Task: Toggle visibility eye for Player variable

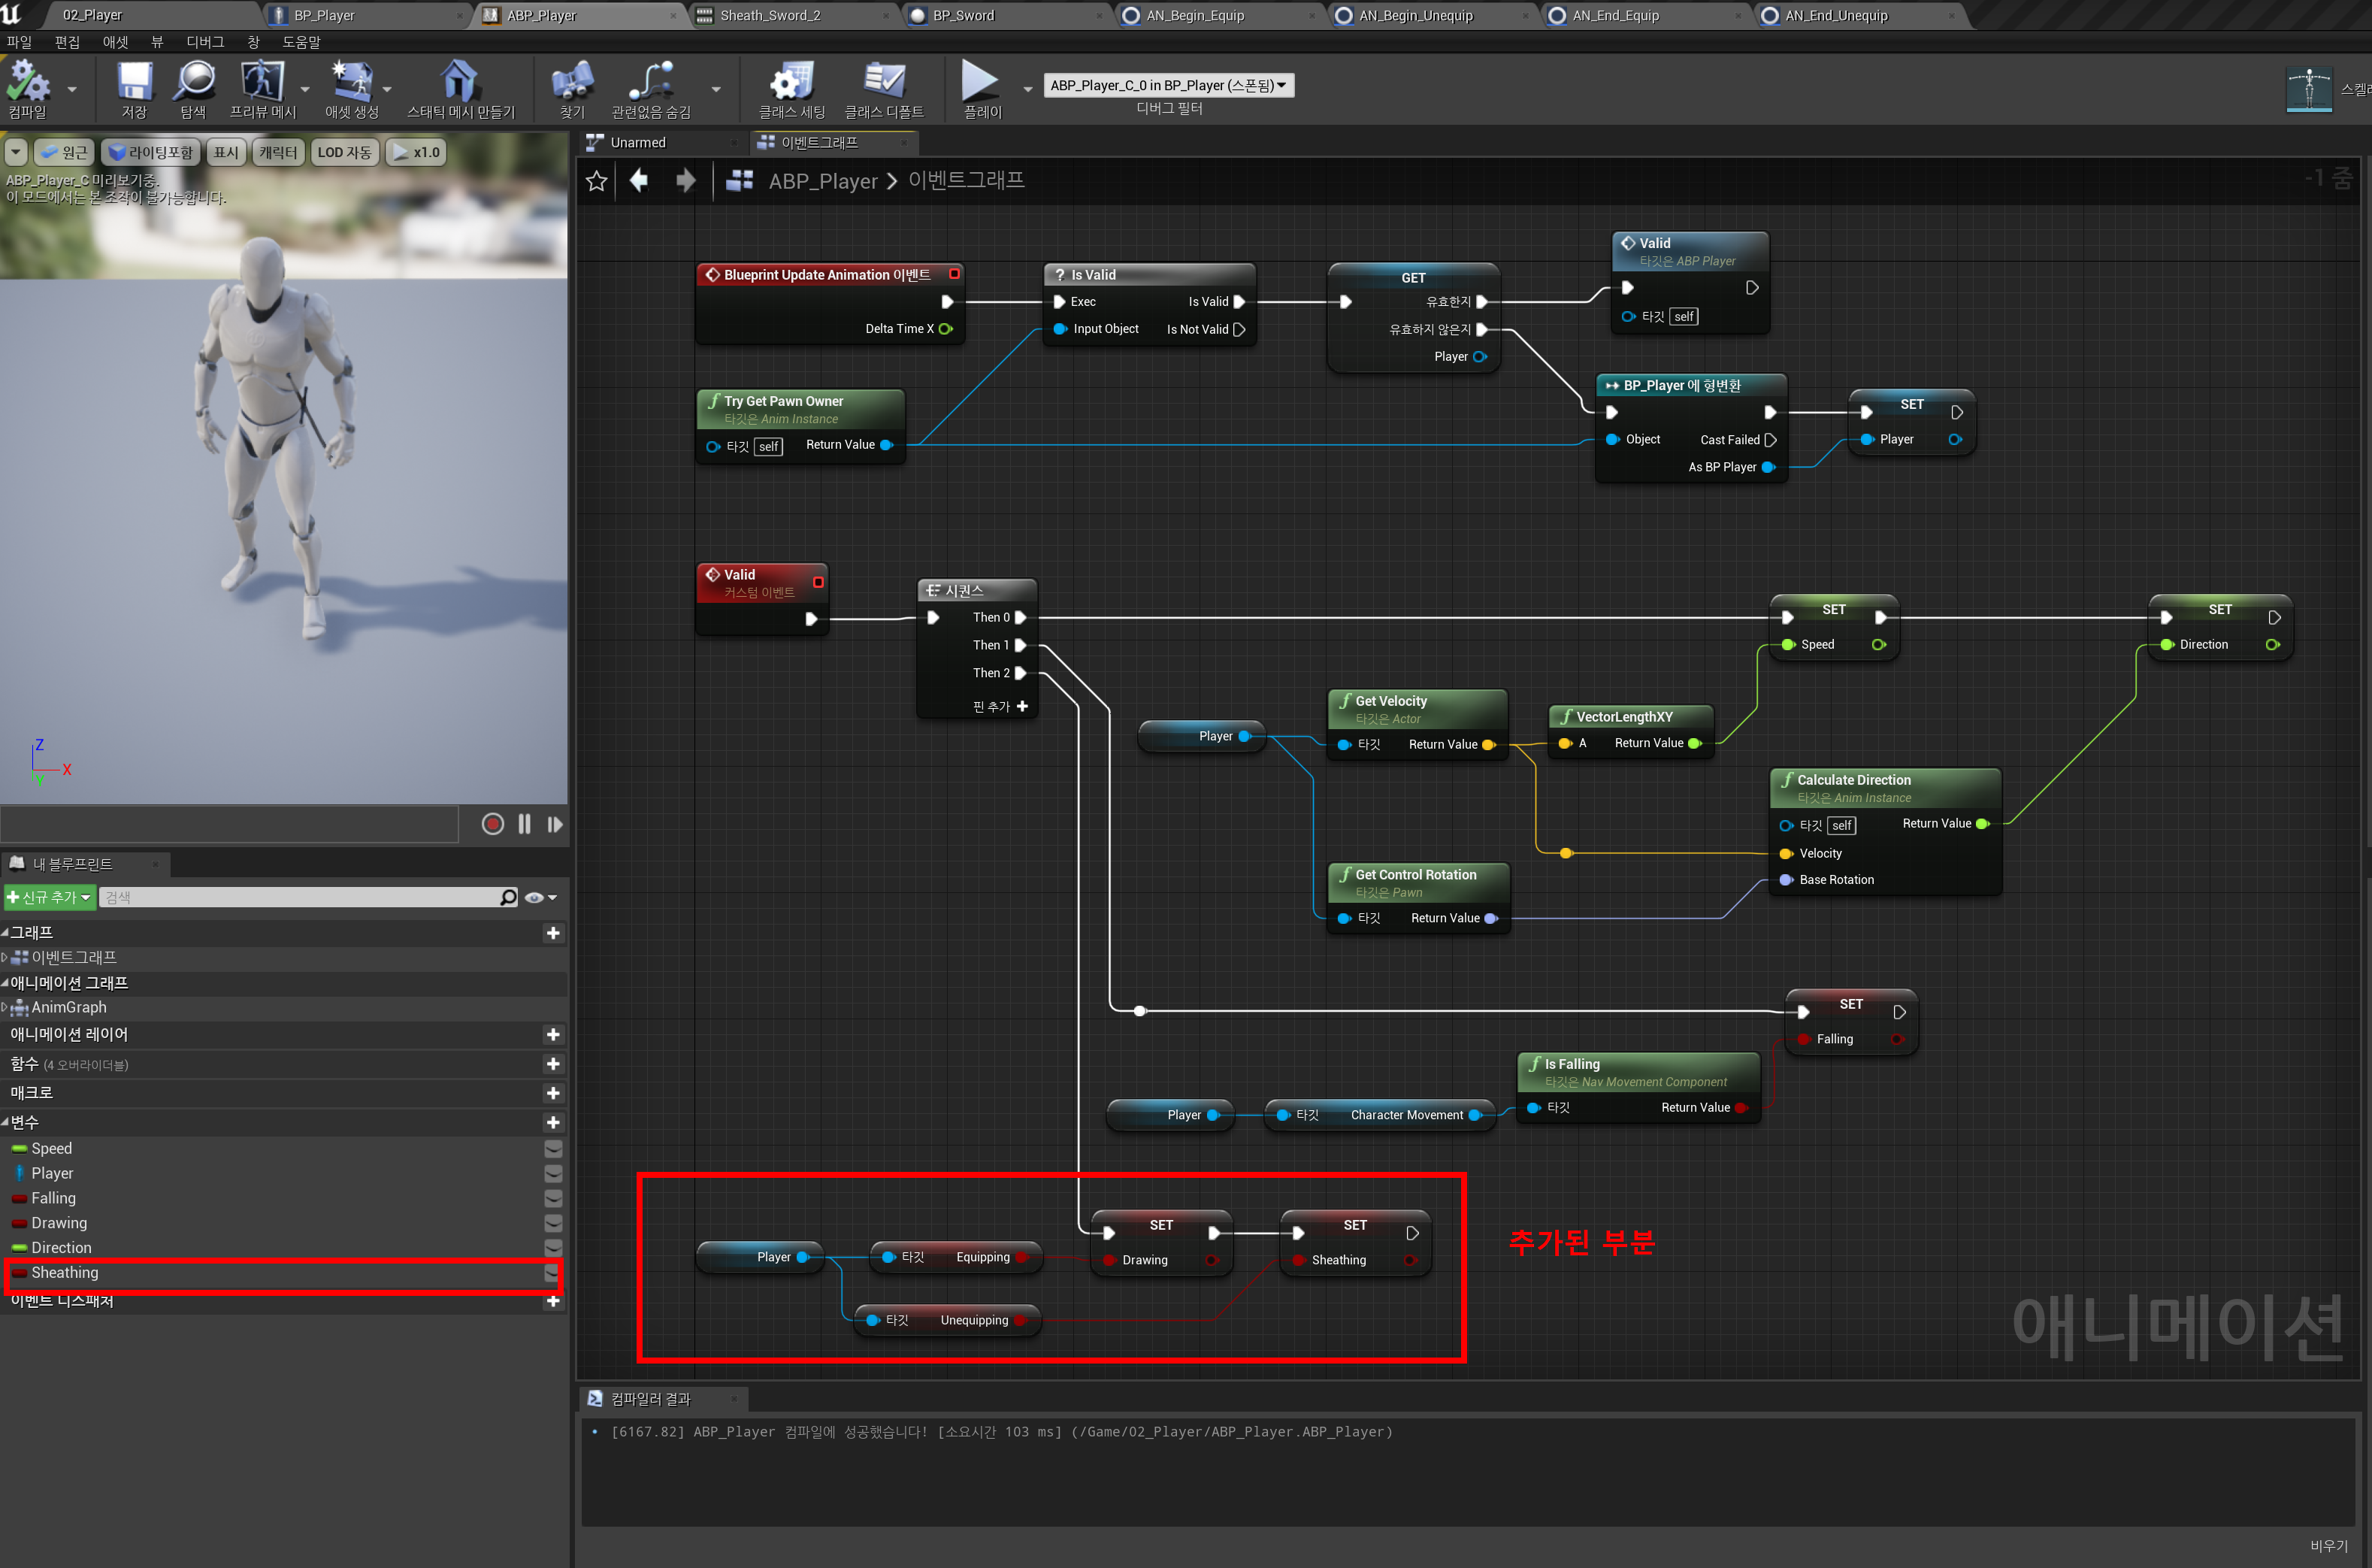Action: [552, 1173]
